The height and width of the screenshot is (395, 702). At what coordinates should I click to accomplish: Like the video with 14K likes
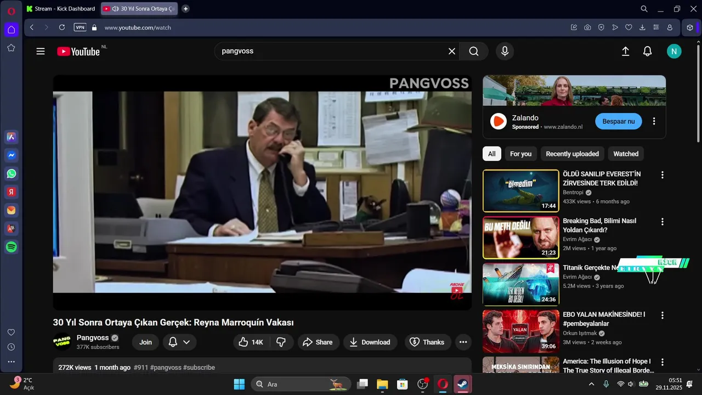pyautogui.click(x=251, y=342)
